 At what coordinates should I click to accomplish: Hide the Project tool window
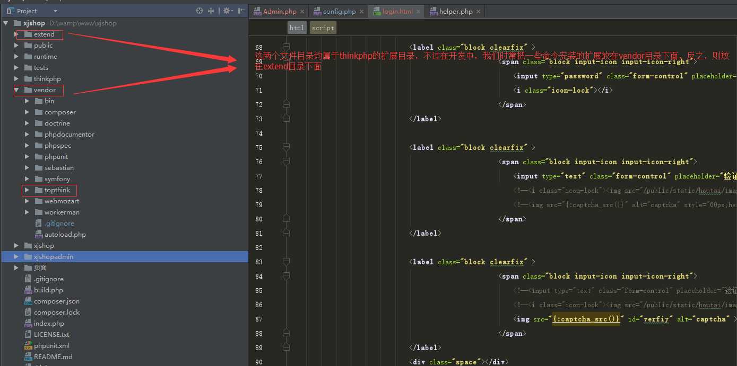coord(241,11)
